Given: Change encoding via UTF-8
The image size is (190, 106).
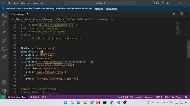Looking at the screenshot, I should pyautogui.click(x=159, y=97).
